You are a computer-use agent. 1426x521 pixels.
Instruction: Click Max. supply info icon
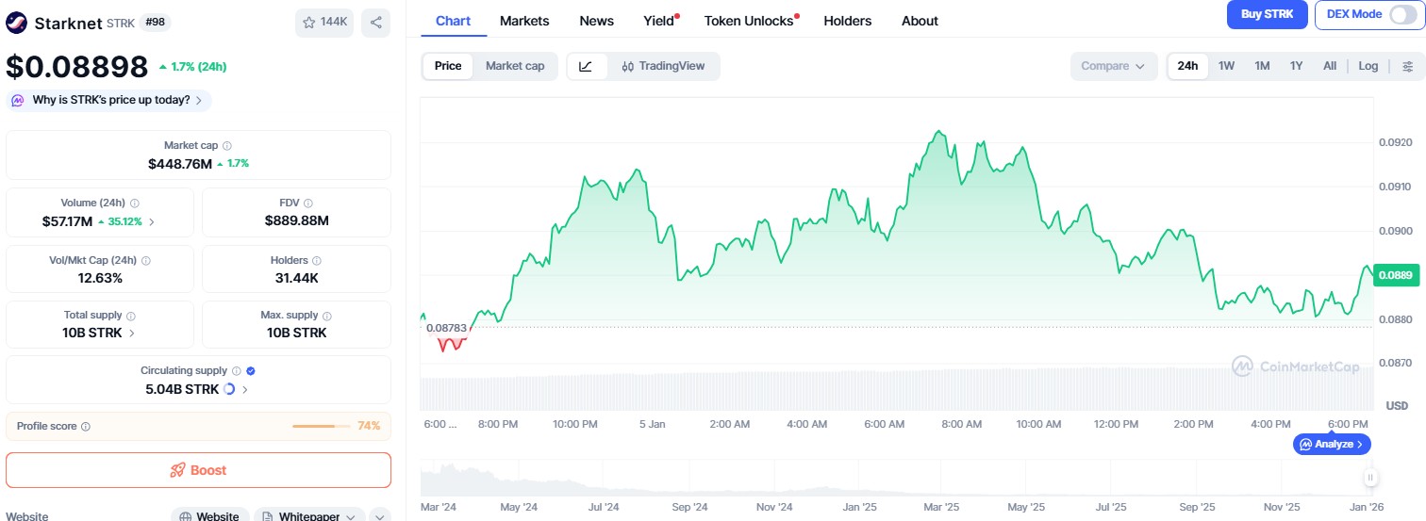click(328, 316)
